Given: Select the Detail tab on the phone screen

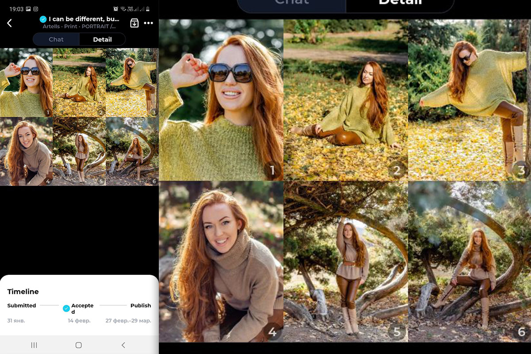Looking at the screenshot, I should click(x=102, y=39).
